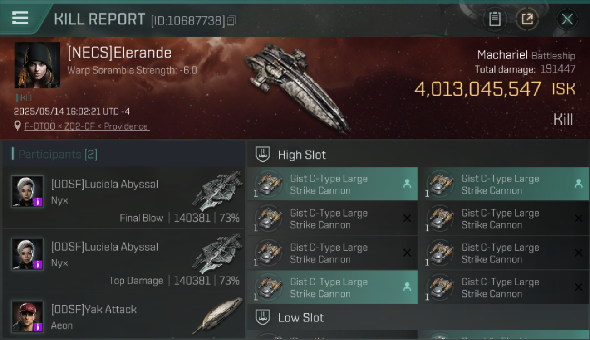Click the 4,013,045,547 ISK value
Image resolution: width=590 pixels, height=340 pixels.
tap(495, 89)
